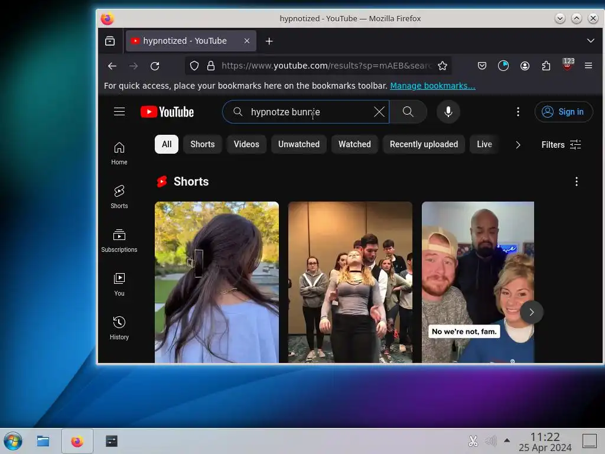Open Shorts in the sidebar
This screenshot has width=605, height=454.
pyautogui.click(x=119, y=197)
